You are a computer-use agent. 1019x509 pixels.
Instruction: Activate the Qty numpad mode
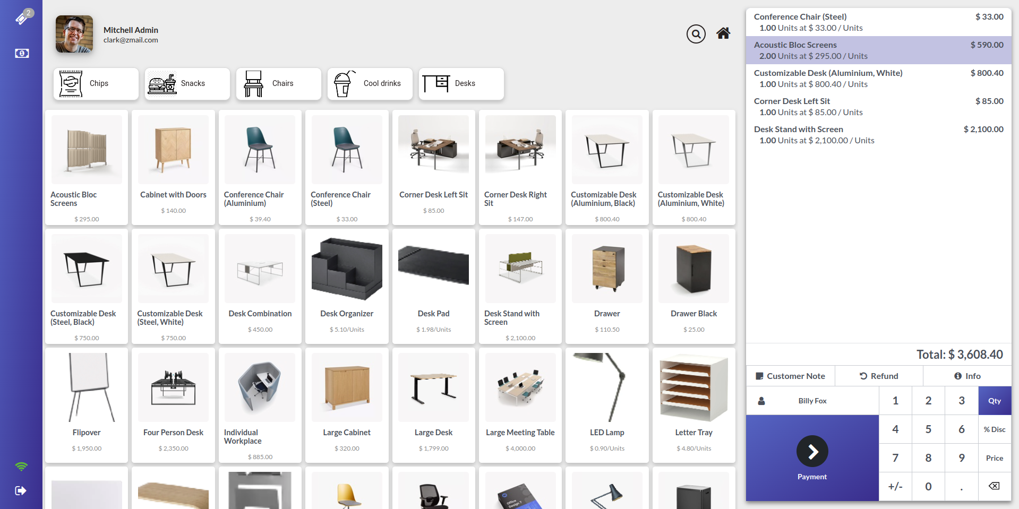pos(995,401)
